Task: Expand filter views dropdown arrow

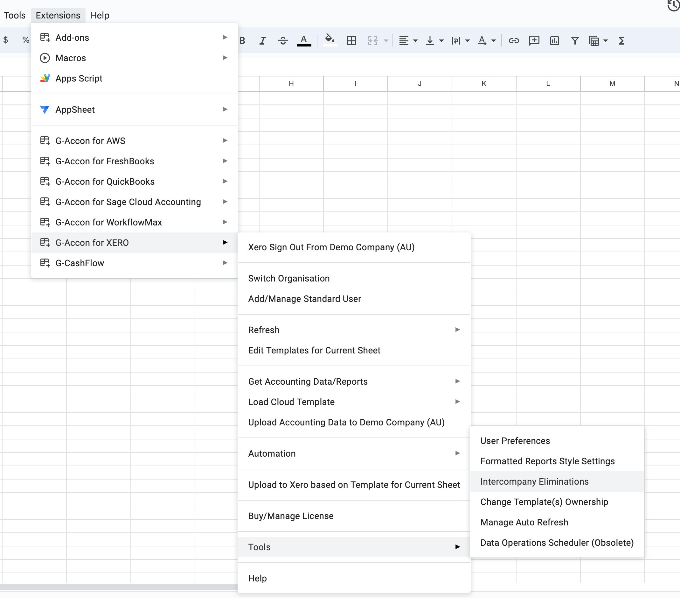Action: 606,41
